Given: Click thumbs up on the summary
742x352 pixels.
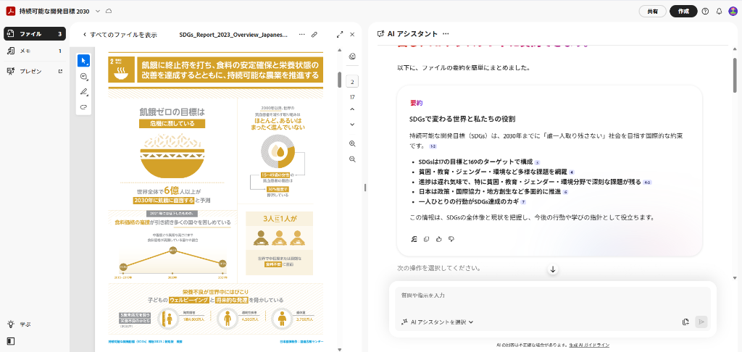Looking at the screenshot, I should 438,239.
